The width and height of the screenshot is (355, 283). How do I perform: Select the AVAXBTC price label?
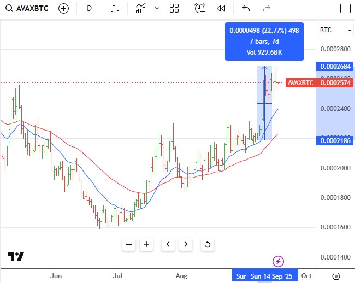(x=301, y=83)
